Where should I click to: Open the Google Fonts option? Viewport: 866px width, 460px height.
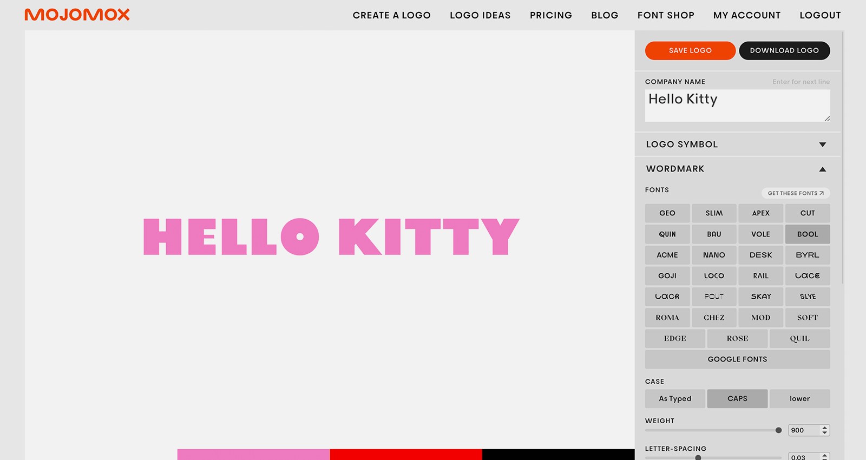pyautogui.click(x=737, y=359)
